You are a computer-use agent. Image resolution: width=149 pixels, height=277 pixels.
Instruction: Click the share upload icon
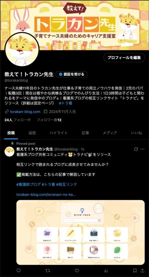[143, 271]
